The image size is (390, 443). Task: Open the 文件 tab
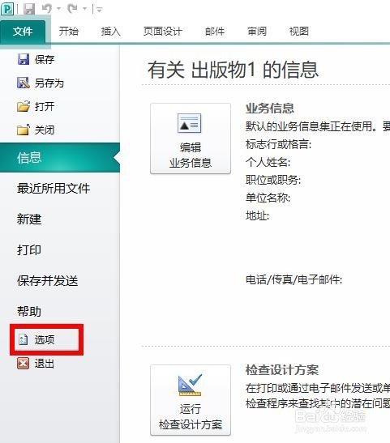23,31
